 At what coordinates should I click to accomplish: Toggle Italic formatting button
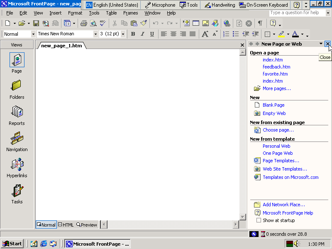click(x=142, y=34)
